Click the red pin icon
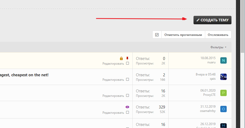 tap(127, 58)
